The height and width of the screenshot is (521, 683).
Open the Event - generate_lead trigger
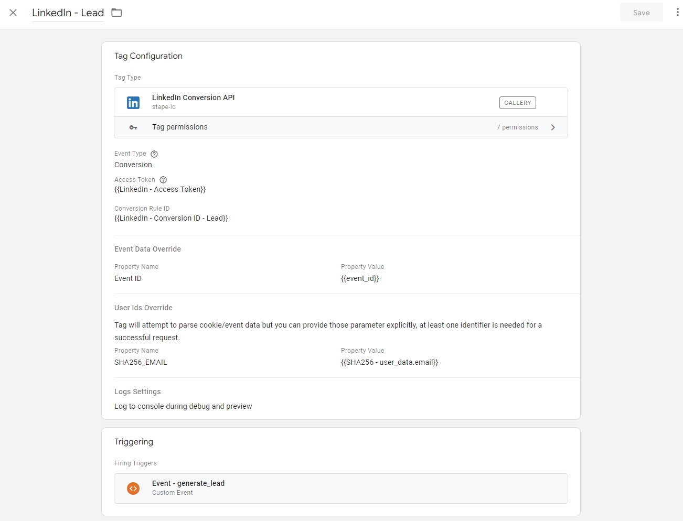coord(341,489)
